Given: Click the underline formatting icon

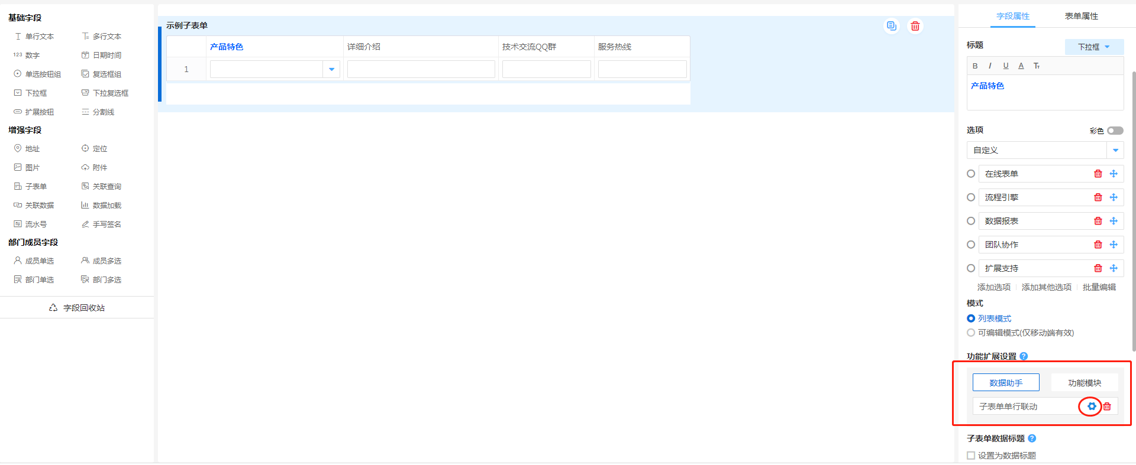Looking at the screenshot, I should 1006,66.
